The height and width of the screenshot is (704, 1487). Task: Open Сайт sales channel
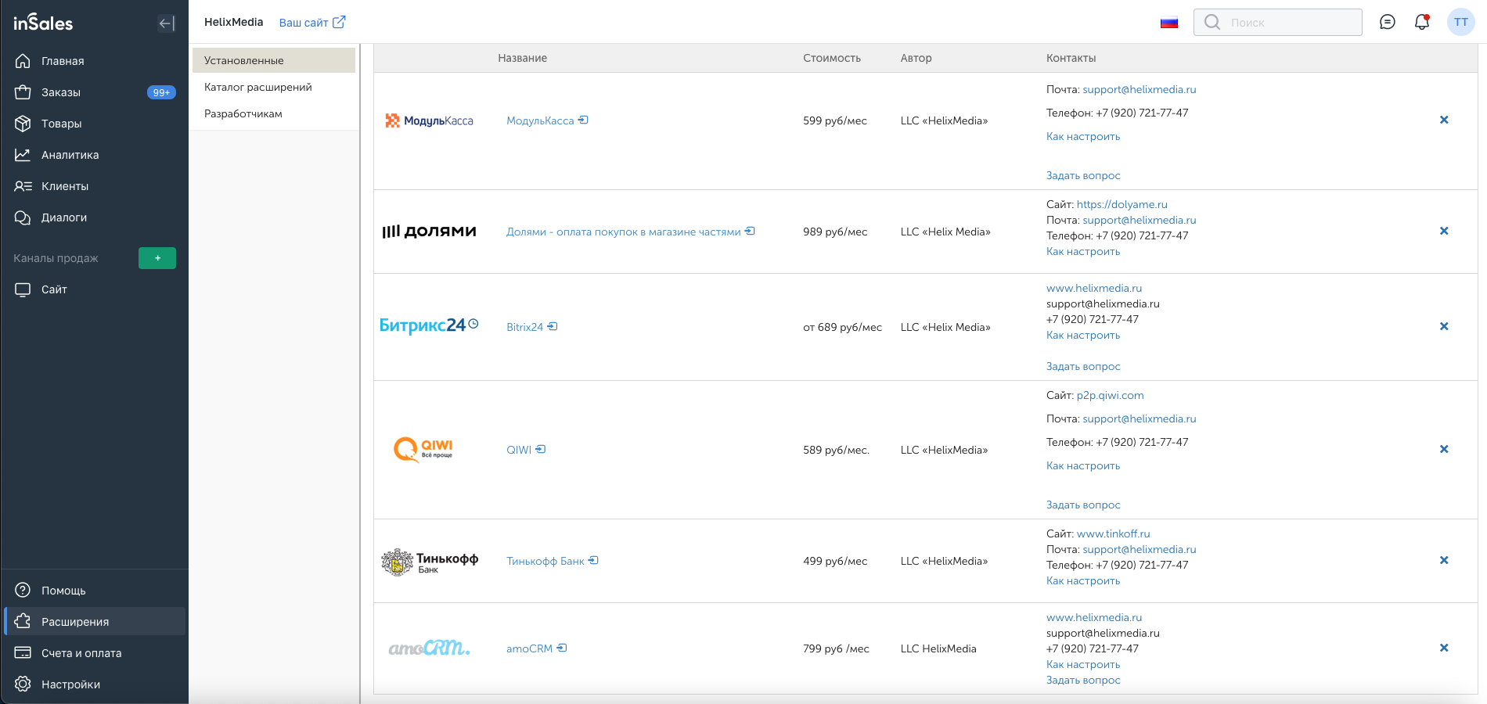(94, 289)
